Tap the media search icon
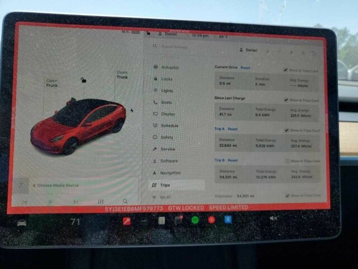Image resolution: width=358 pixels, height=269 pixels. (125, 201)
